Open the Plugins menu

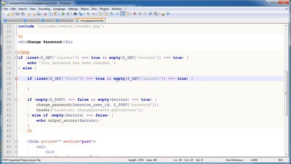[x=104, y=9]
